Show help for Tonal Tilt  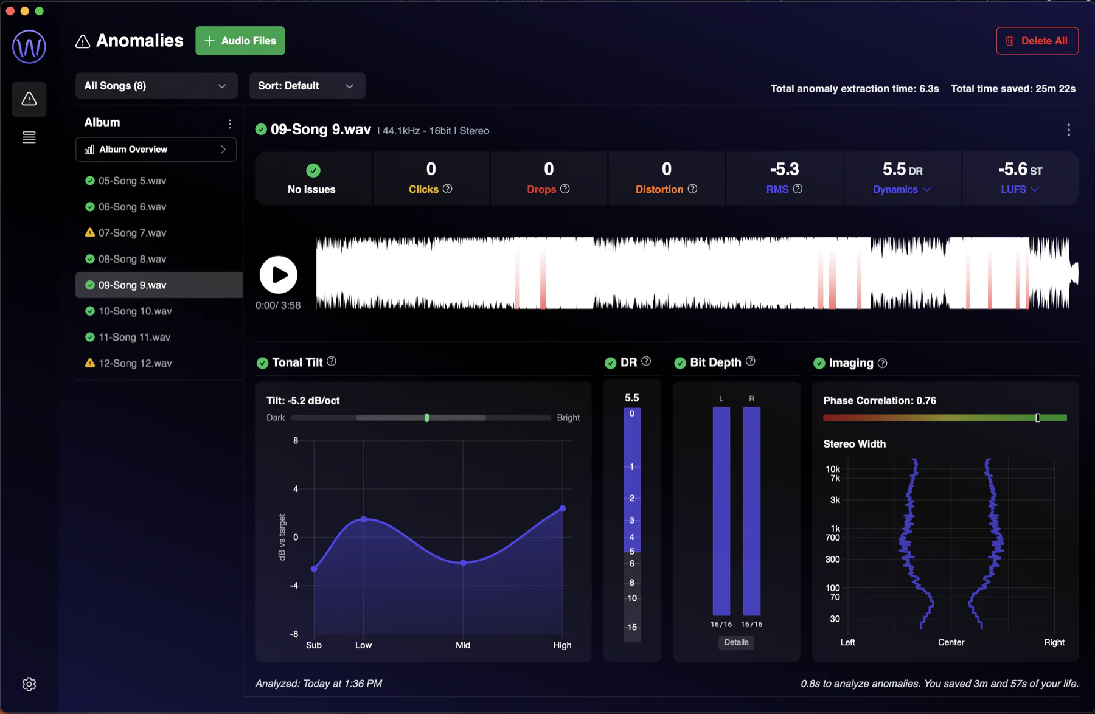332,361
